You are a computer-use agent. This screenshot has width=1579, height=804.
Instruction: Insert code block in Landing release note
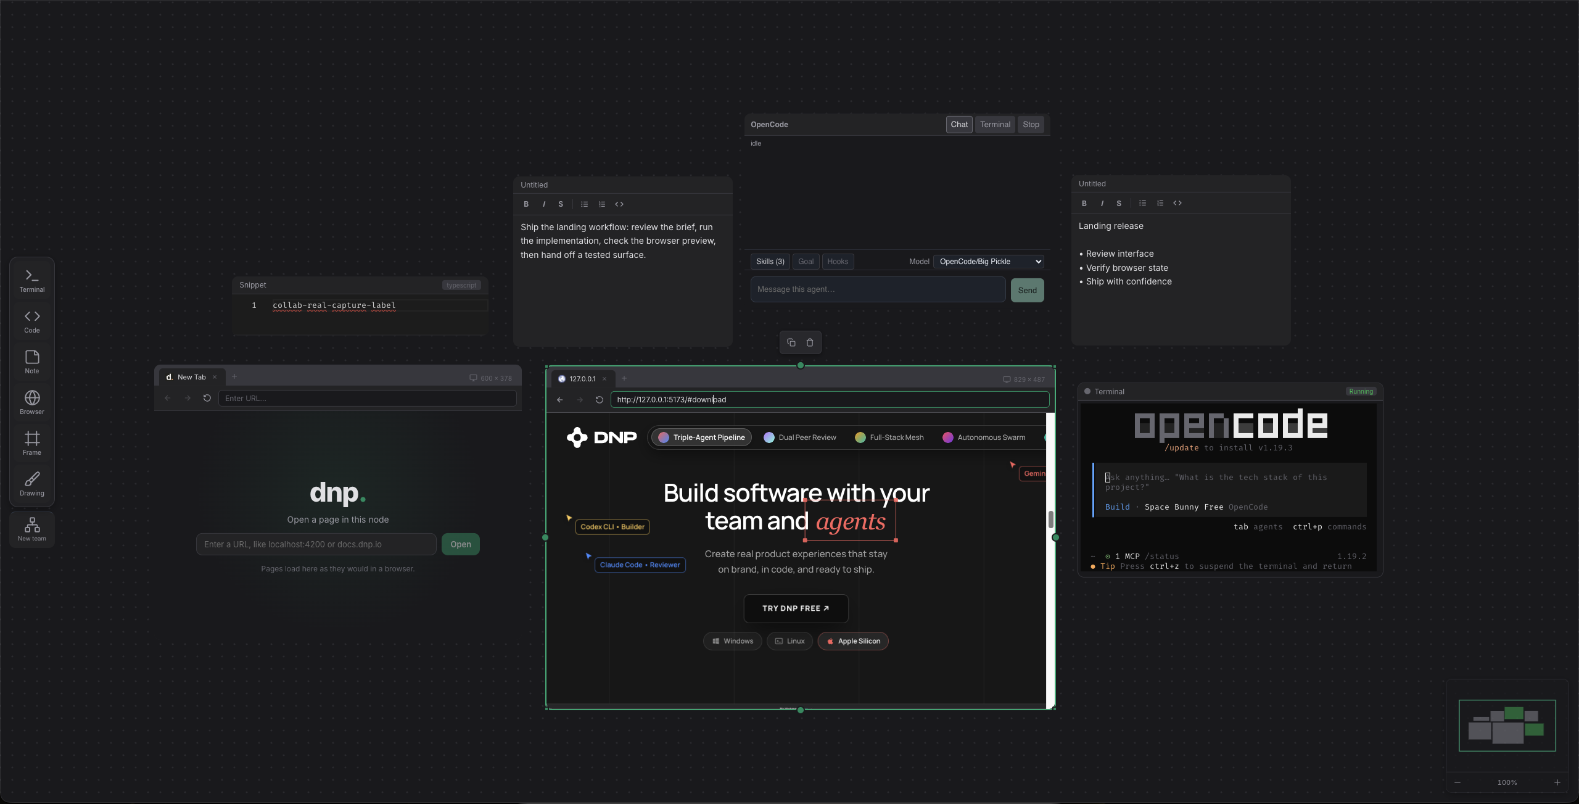point(1177,203)
